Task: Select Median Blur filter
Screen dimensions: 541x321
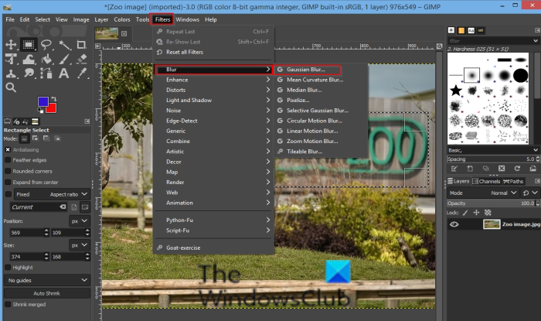Action: 305,90
